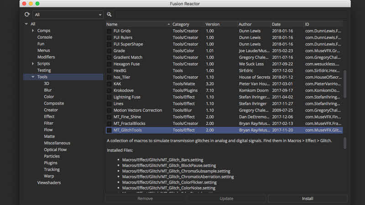
Task: Select the Matte subcategory
Action: pos(49,136)
